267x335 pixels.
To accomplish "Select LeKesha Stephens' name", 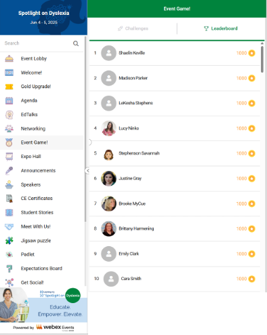I will pyautogui.click(x=136, y=103).
